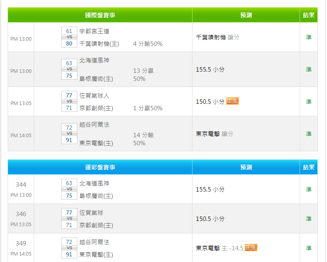Screen dimensions: 327x262
Task: Open 千葉噴射機(主) in the matchup column
Action: pos(99,44)
